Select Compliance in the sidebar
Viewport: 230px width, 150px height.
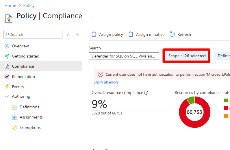point(41,66)
